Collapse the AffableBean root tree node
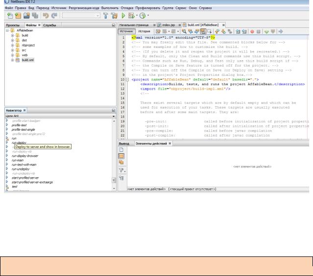313x276 pixels. [7, 30]
